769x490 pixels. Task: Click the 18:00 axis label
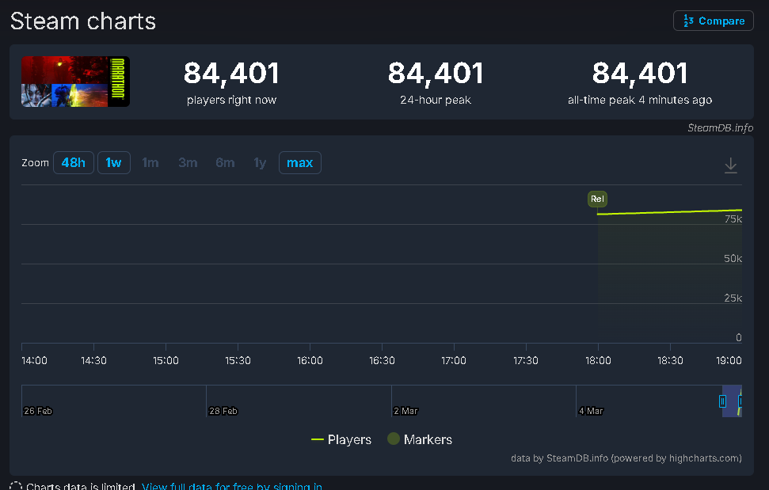[598, 361]
